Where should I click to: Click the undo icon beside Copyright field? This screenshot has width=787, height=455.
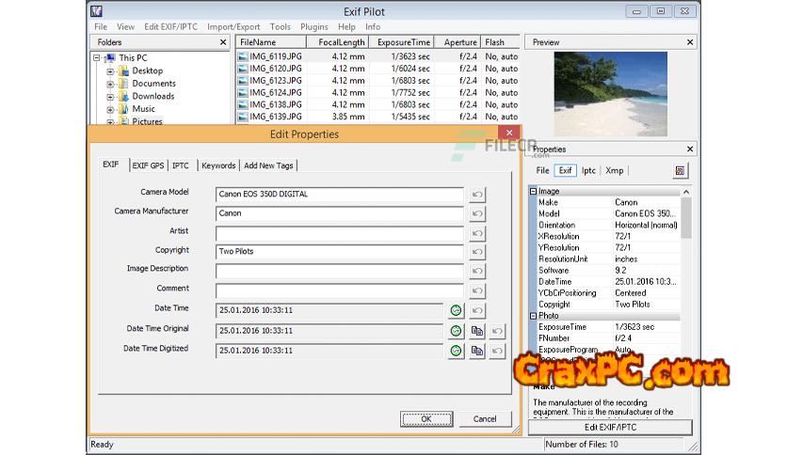pyautogui.click(x=478, y=252)
